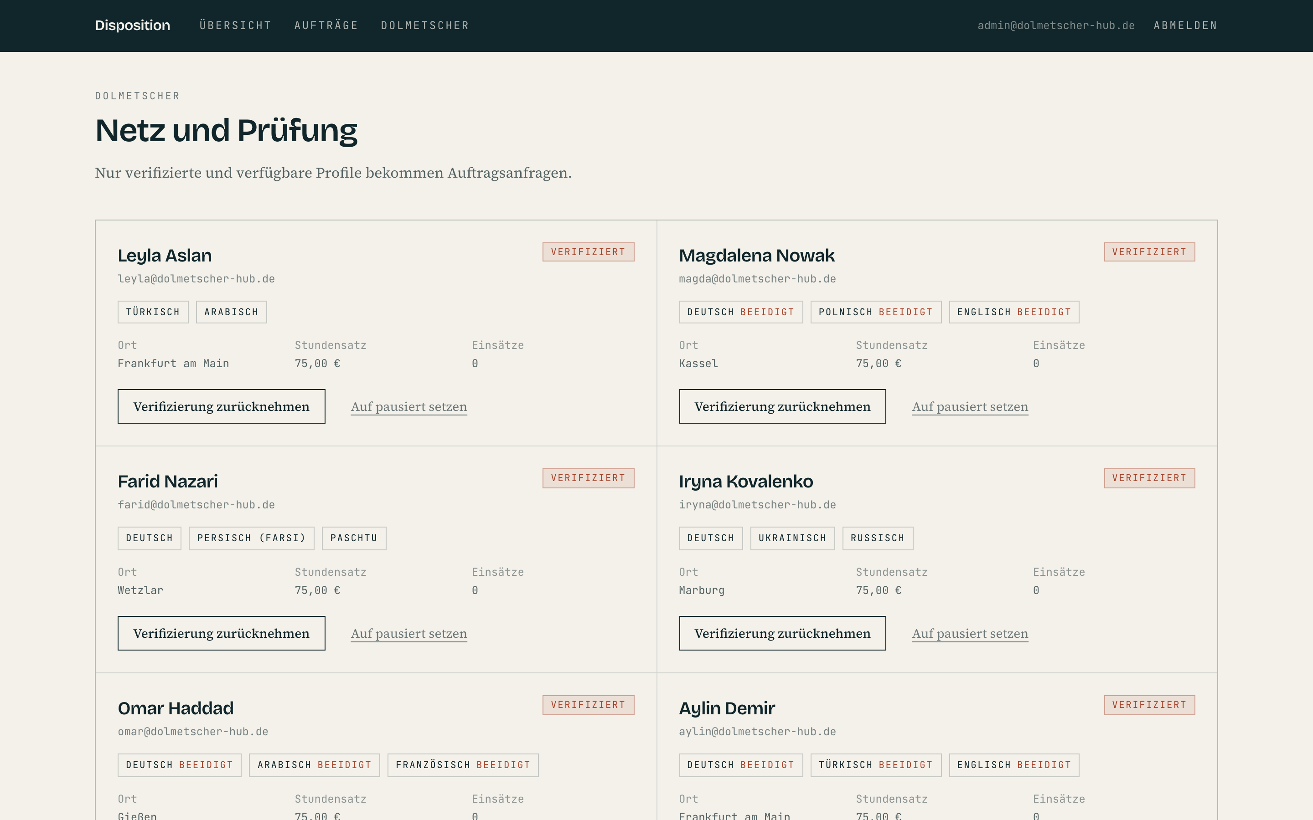The height and width of the screenshot is (820, 1313).
Task: Click the Aylin Demir name heading
Action: pyautogui.click(x=727, y=708)
